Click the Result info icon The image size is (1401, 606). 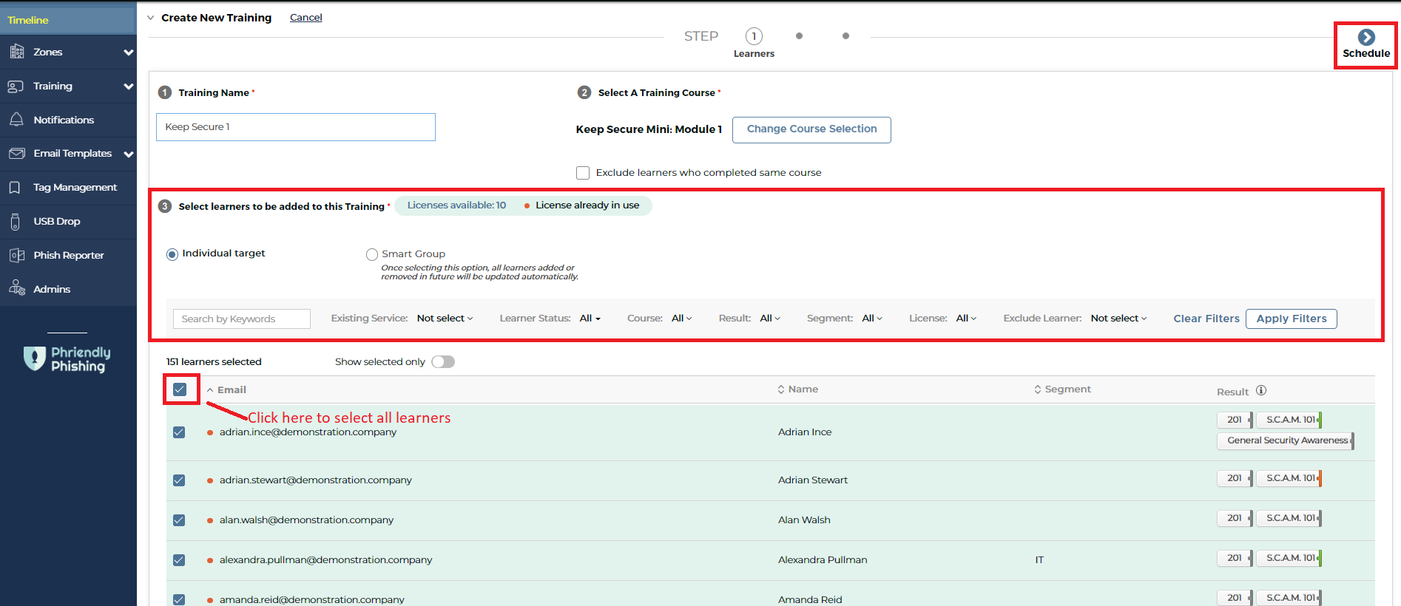[1261, 390]
